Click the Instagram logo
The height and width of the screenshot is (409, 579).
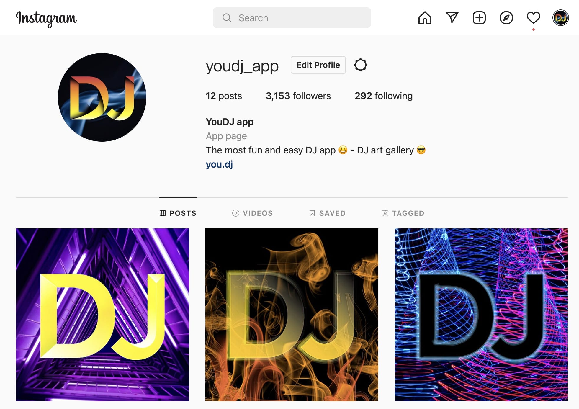pyautogui.click(x=46, y=19)
